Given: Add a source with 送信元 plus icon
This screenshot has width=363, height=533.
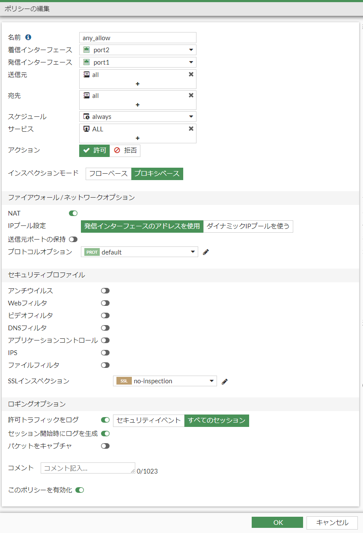Looking at the screenshot, I should 137,84.
